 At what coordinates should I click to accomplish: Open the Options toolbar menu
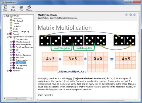(29, 8)
